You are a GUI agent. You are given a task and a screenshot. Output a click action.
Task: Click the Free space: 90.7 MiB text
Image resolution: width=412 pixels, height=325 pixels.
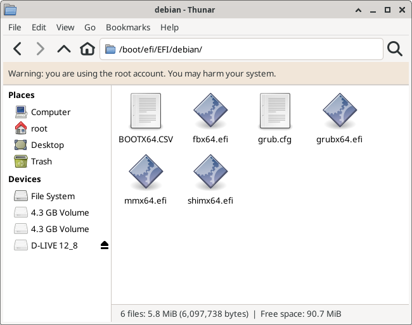coord(301,314)
